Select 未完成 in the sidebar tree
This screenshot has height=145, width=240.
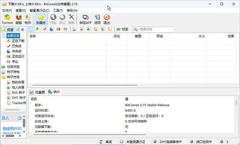click(x=16, y=51)
